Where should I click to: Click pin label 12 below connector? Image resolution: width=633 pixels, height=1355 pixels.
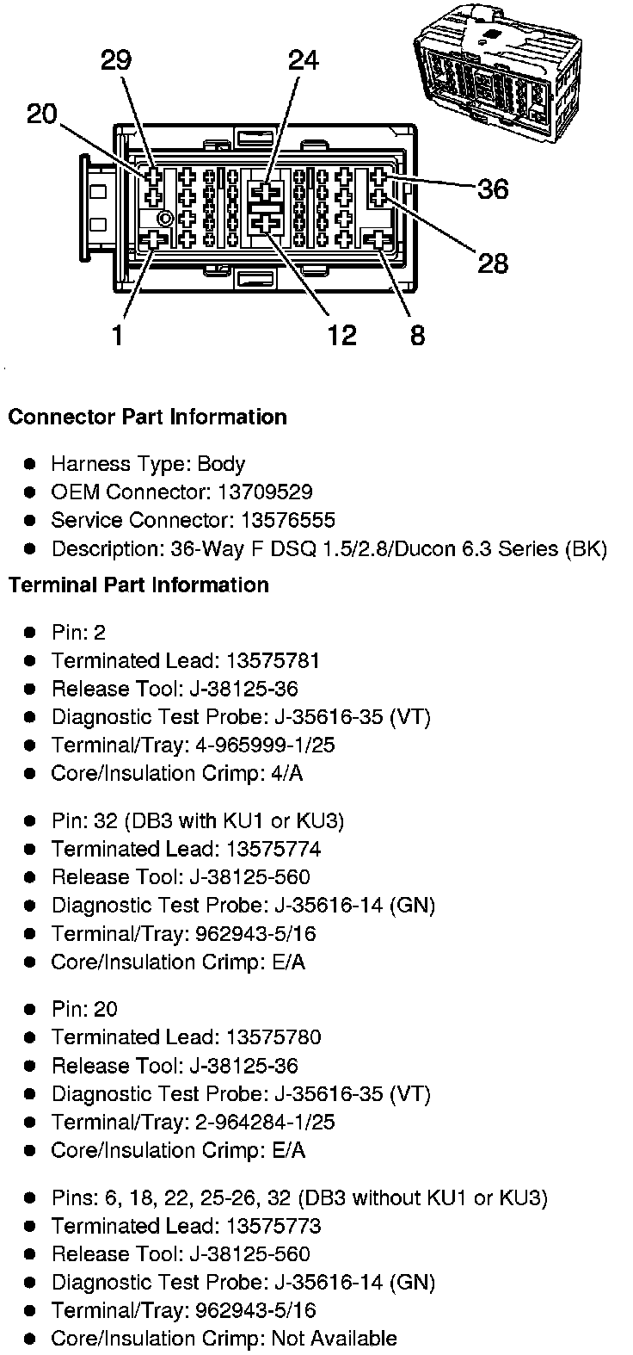(342, 335)
